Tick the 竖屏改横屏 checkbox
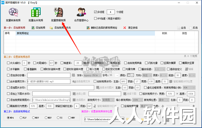The height and width of the screenshot is (128, 202). (162, 63)
